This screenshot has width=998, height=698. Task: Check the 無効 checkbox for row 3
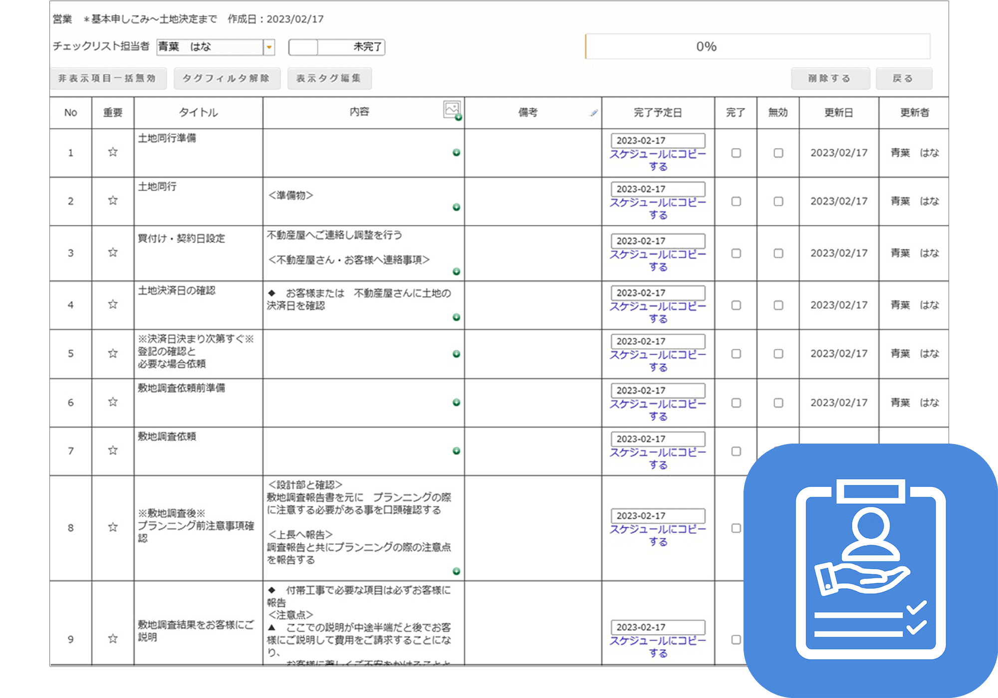click(x=778, y=253)
